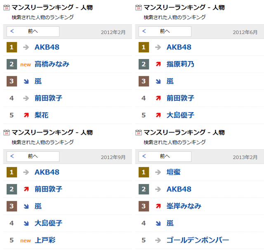Open 梨花 link ranked fifth
The width and height of the screenshot is (264, 250).
(x=42, y=115)
